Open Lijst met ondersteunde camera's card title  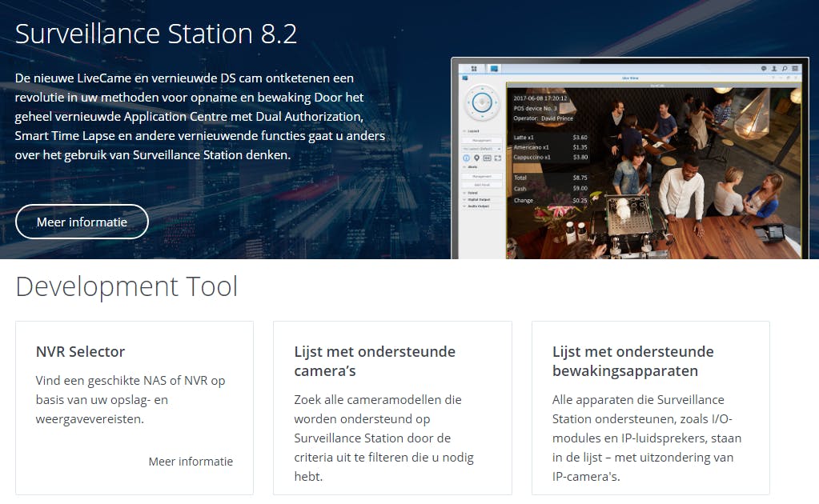click(375, 361)
